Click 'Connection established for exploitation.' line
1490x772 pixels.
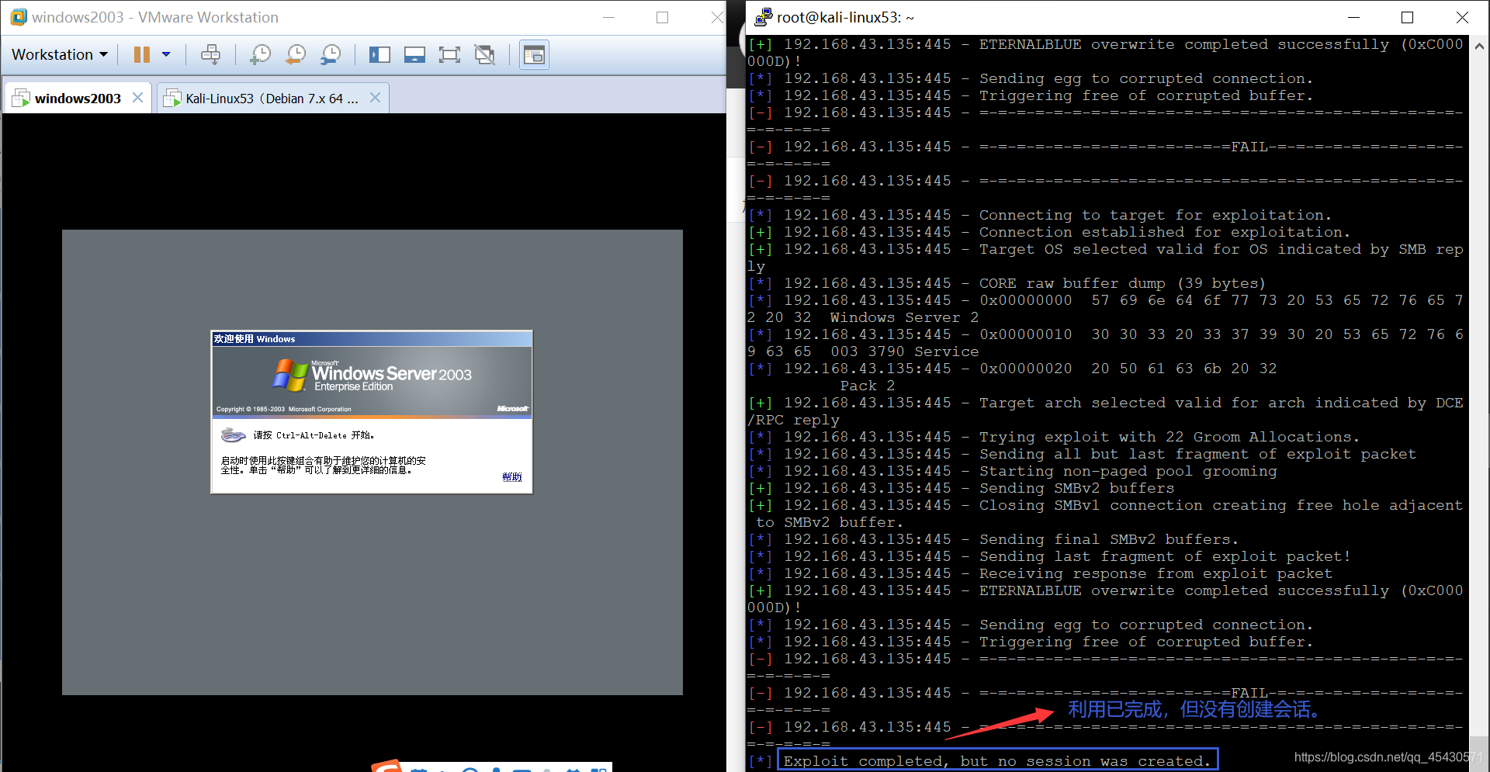[1164, 232]
